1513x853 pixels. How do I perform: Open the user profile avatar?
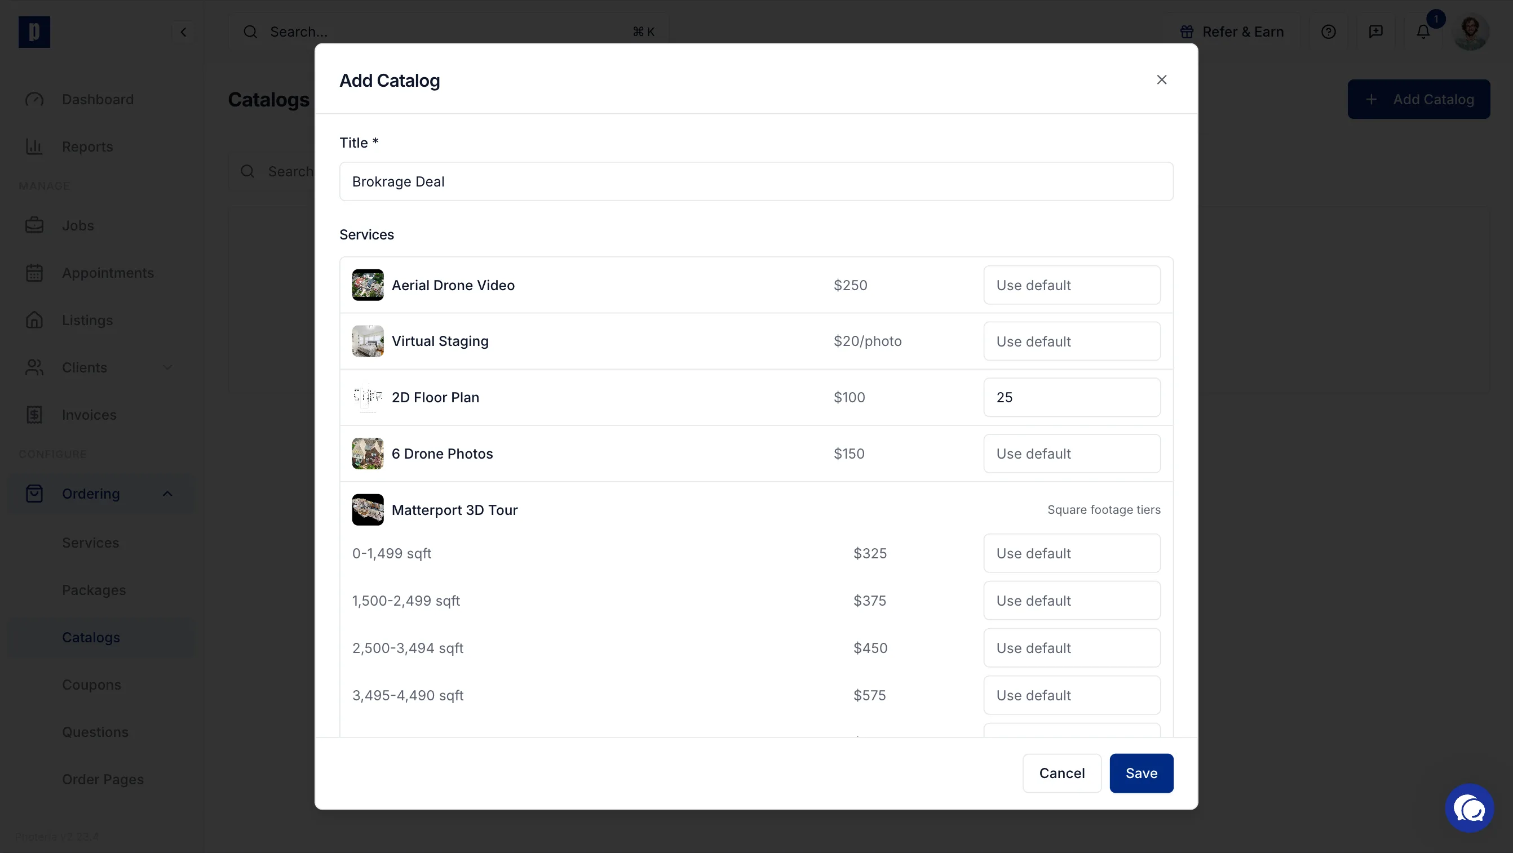tap(1470, 32)
